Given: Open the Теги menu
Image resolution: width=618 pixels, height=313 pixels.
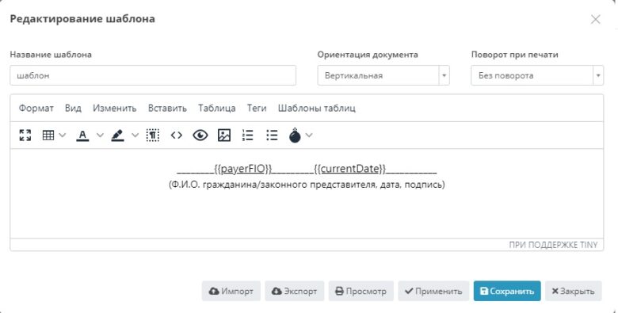Looking at the screenshot, I should [257, 108].
